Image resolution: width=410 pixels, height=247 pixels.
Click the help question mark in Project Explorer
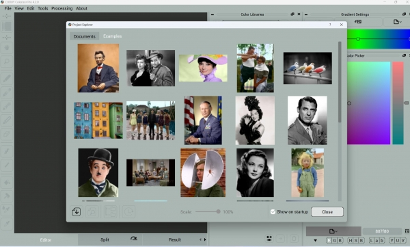click(330, 25)
